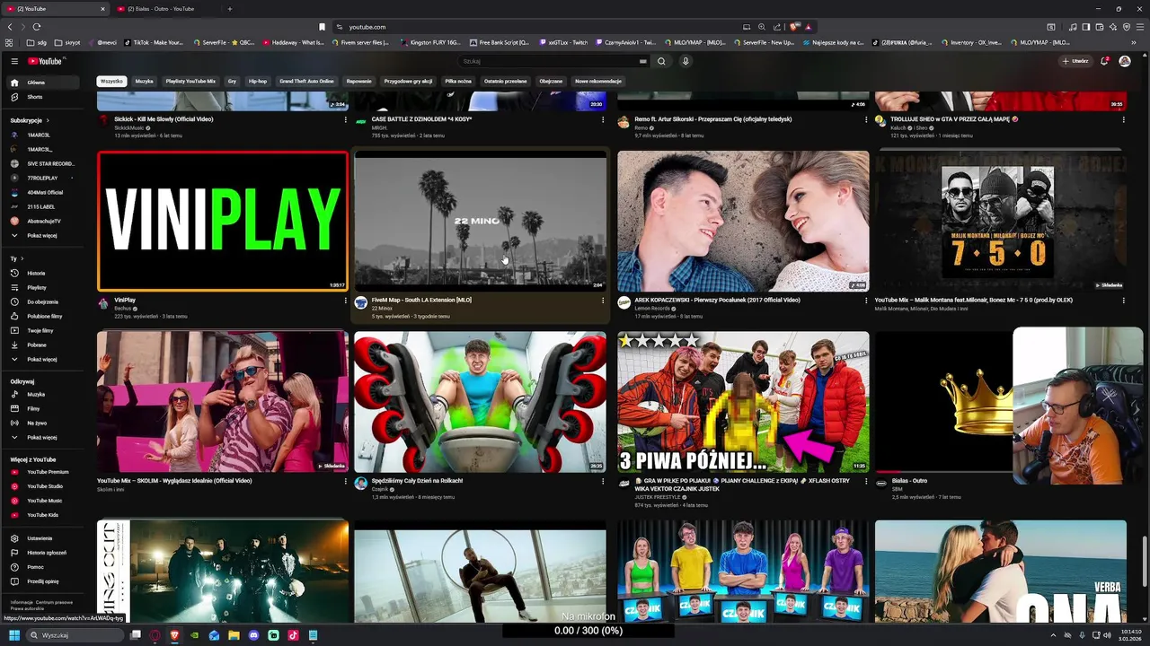The image size is (1150, 646).
Task: Expand Subskrypcje Pokaż więcej
Action: click(x=45, y=235)
